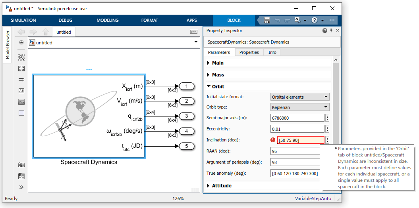Open Property Inspector help question mark
Image resolution: width=419 pixels, height=208 pixels.
325,31
